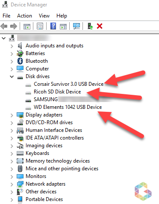This screenshot has width=159, height=204.
Task: Open the File menu
Action: point(6,16)
